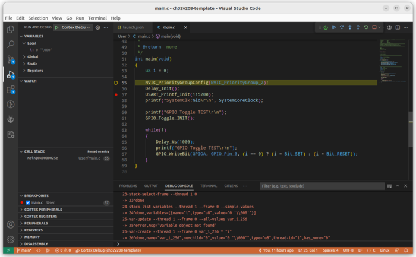Open the Run and Debug view
416x257 pixels.
(x=11, y=74)
